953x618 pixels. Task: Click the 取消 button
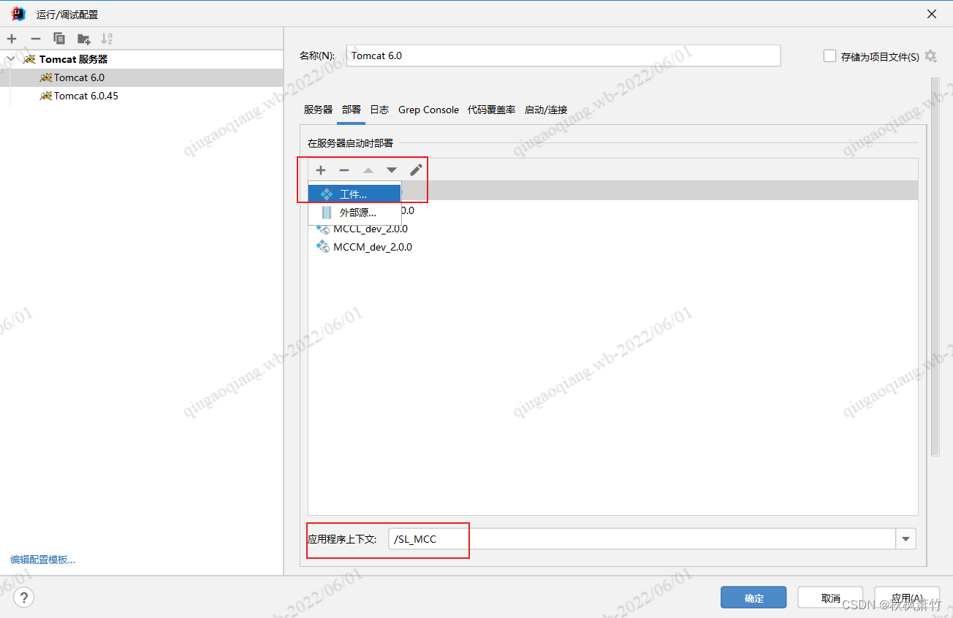tap(830, 598)
